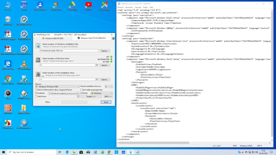Expand the Windows 10 Home v1903 edition dropdown
Image resolution: width=276 pixels, height=155 pixels.
coord(57,86)
